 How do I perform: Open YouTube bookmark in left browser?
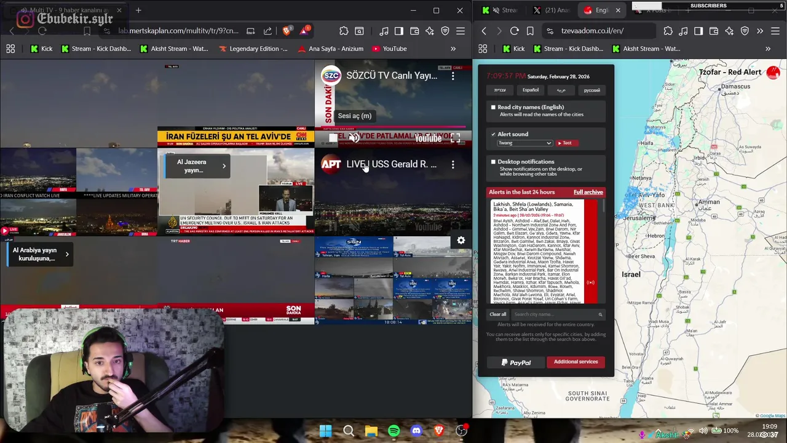tap(389, 49)
